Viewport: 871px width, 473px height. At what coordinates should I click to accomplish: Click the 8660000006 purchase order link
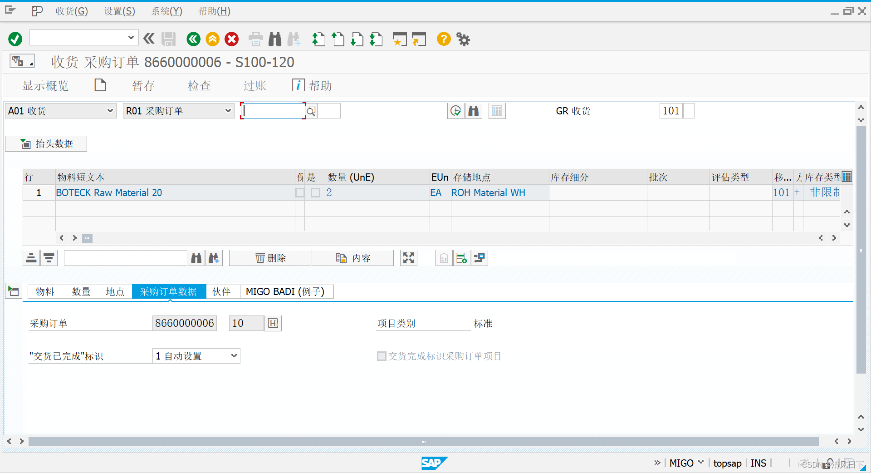(x=185, y=323)
